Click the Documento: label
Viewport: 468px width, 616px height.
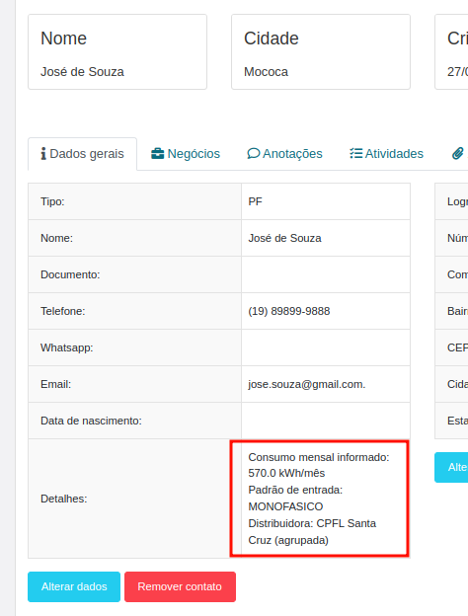[70, 274]
